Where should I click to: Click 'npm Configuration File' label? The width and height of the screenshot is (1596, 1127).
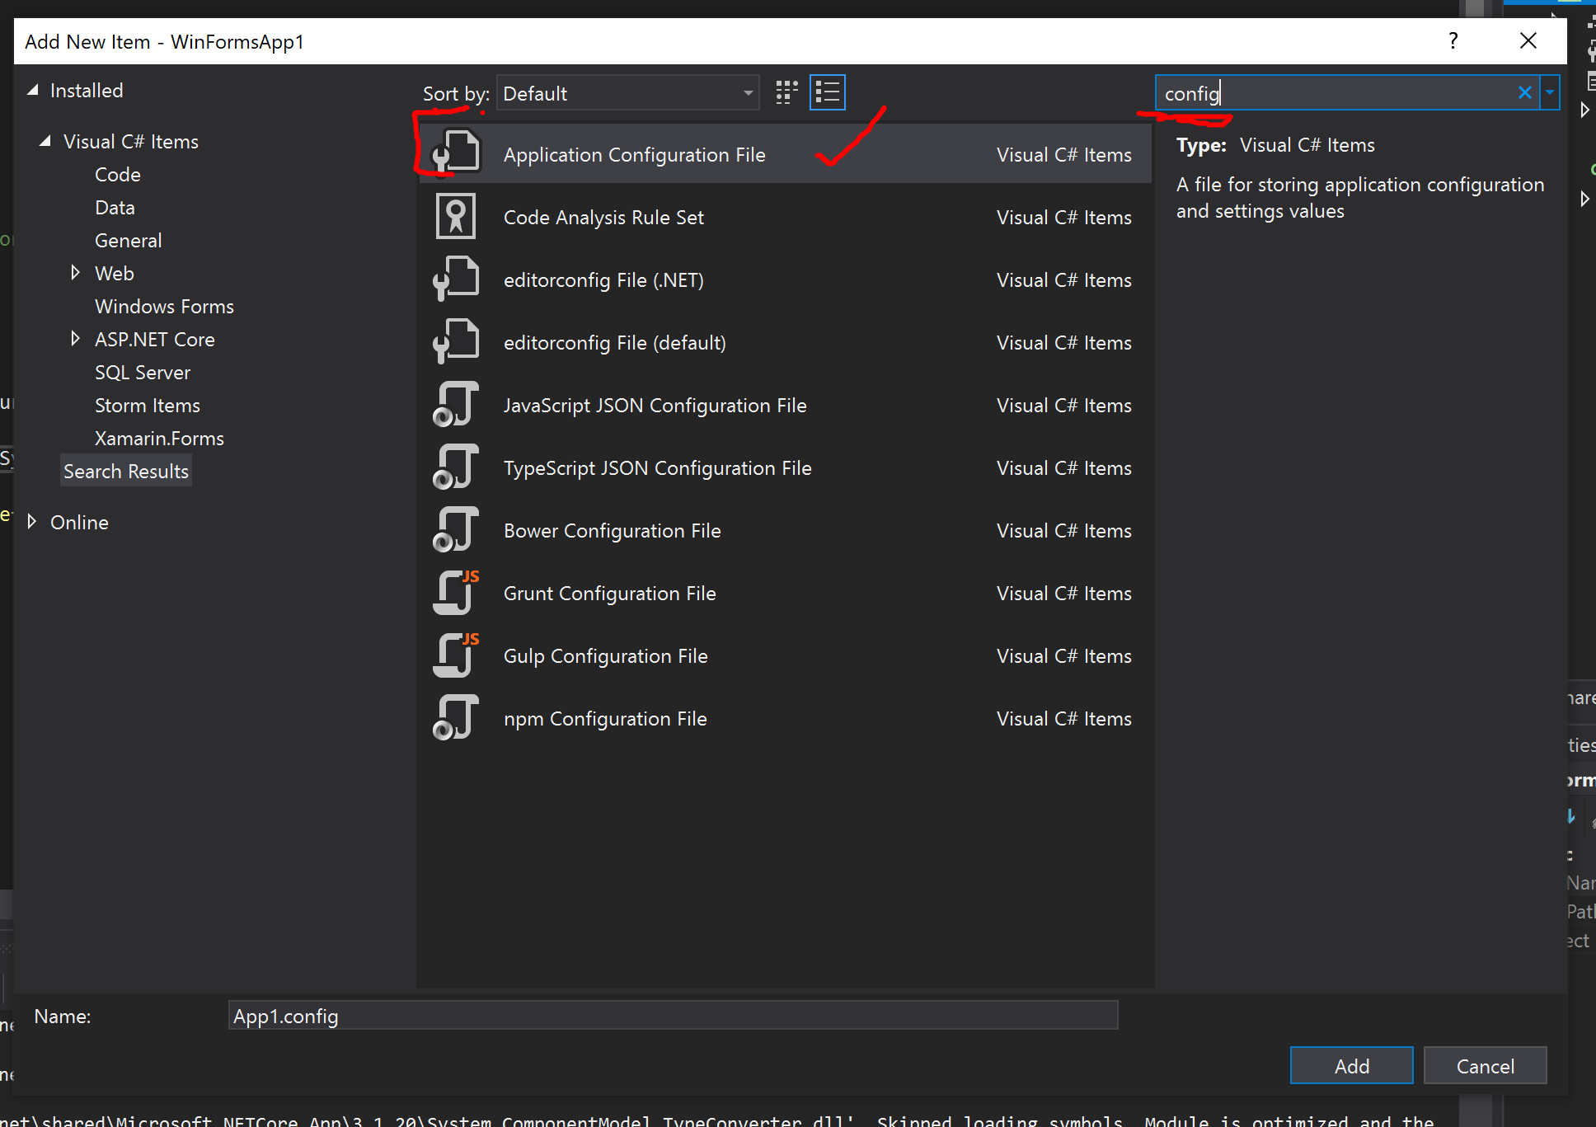pos(606,718)
